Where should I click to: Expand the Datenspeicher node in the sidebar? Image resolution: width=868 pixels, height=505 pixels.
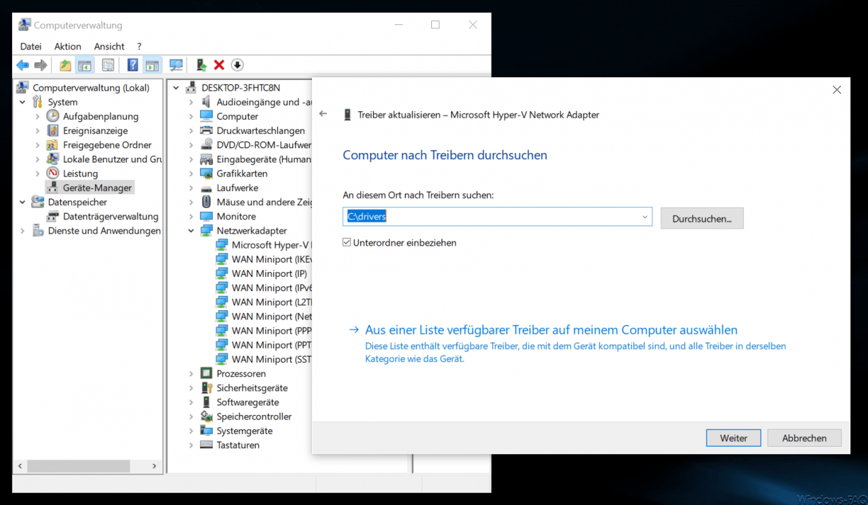pos(21,202)
